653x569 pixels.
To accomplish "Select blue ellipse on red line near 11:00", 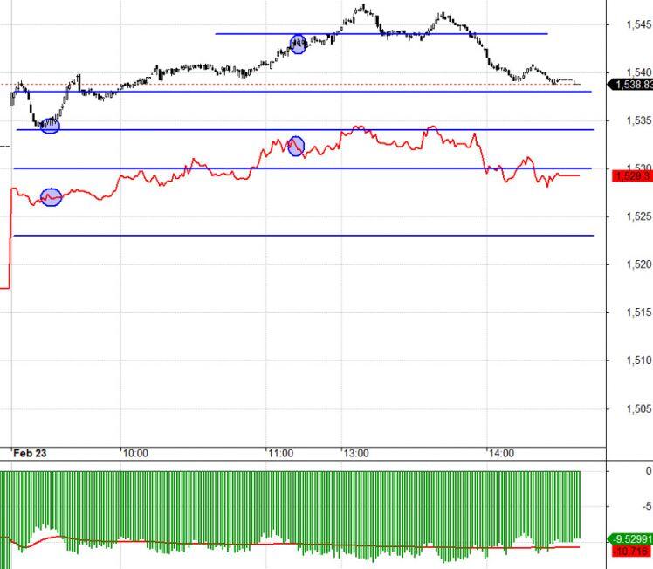I will [296, 146].
